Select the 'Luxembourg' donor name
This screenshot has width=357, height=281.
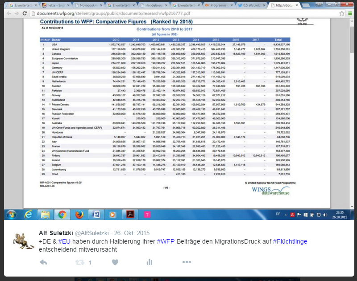tap(59, 170)
